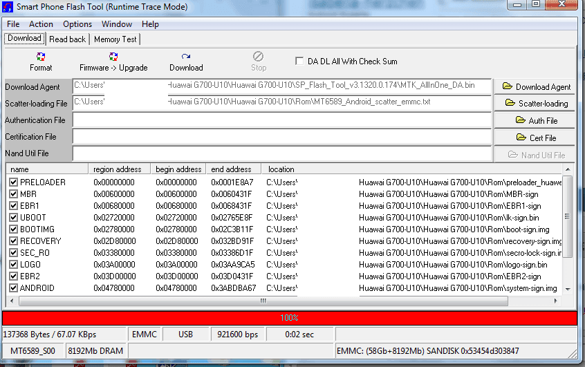Screen dimensions: 585x367
Task: Click the Authentication File field
Action: (281, 120)
